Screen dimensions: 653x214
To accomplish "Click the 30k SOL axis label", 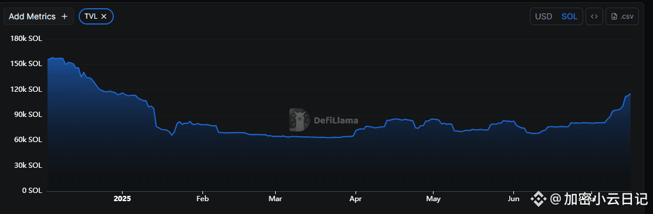I will (x=28, y=165).
